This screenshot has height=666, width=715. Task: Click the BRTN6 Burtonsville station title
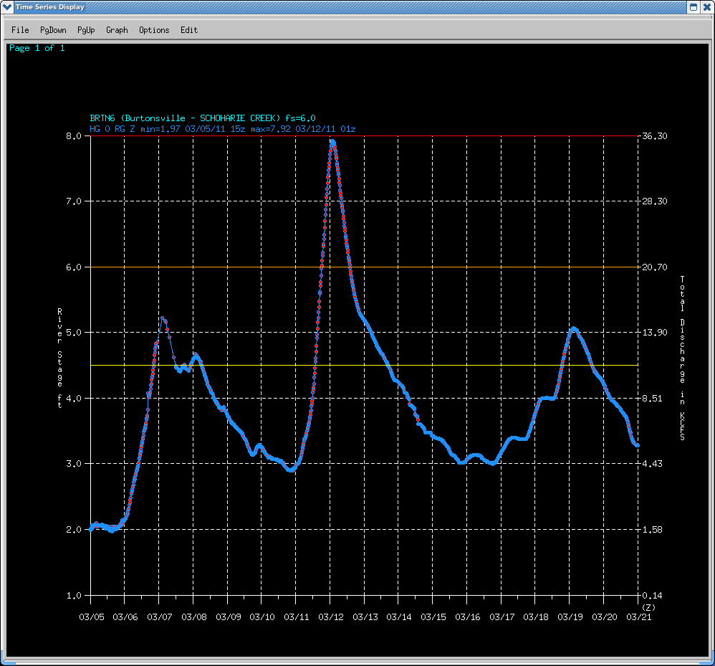pos(203,118)
